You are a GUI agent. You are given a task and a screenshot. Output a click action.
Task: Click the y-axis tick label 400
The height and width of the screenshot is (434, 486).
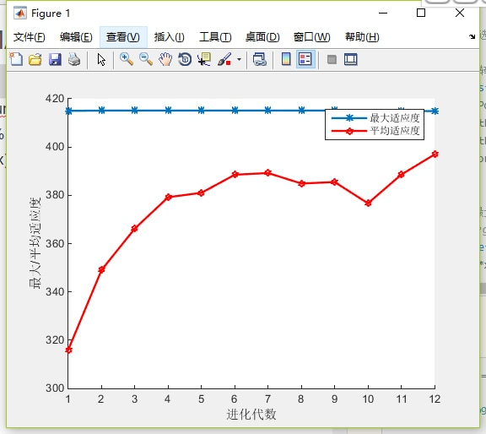(x=55, y=147)
